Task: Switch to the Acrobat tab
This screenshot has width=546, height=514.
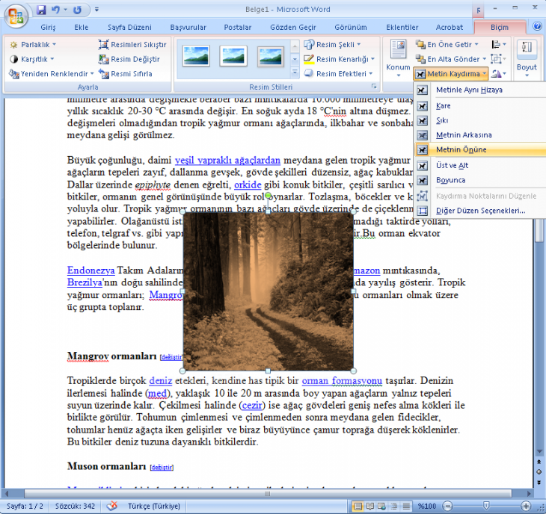Action: pos(450,27)
